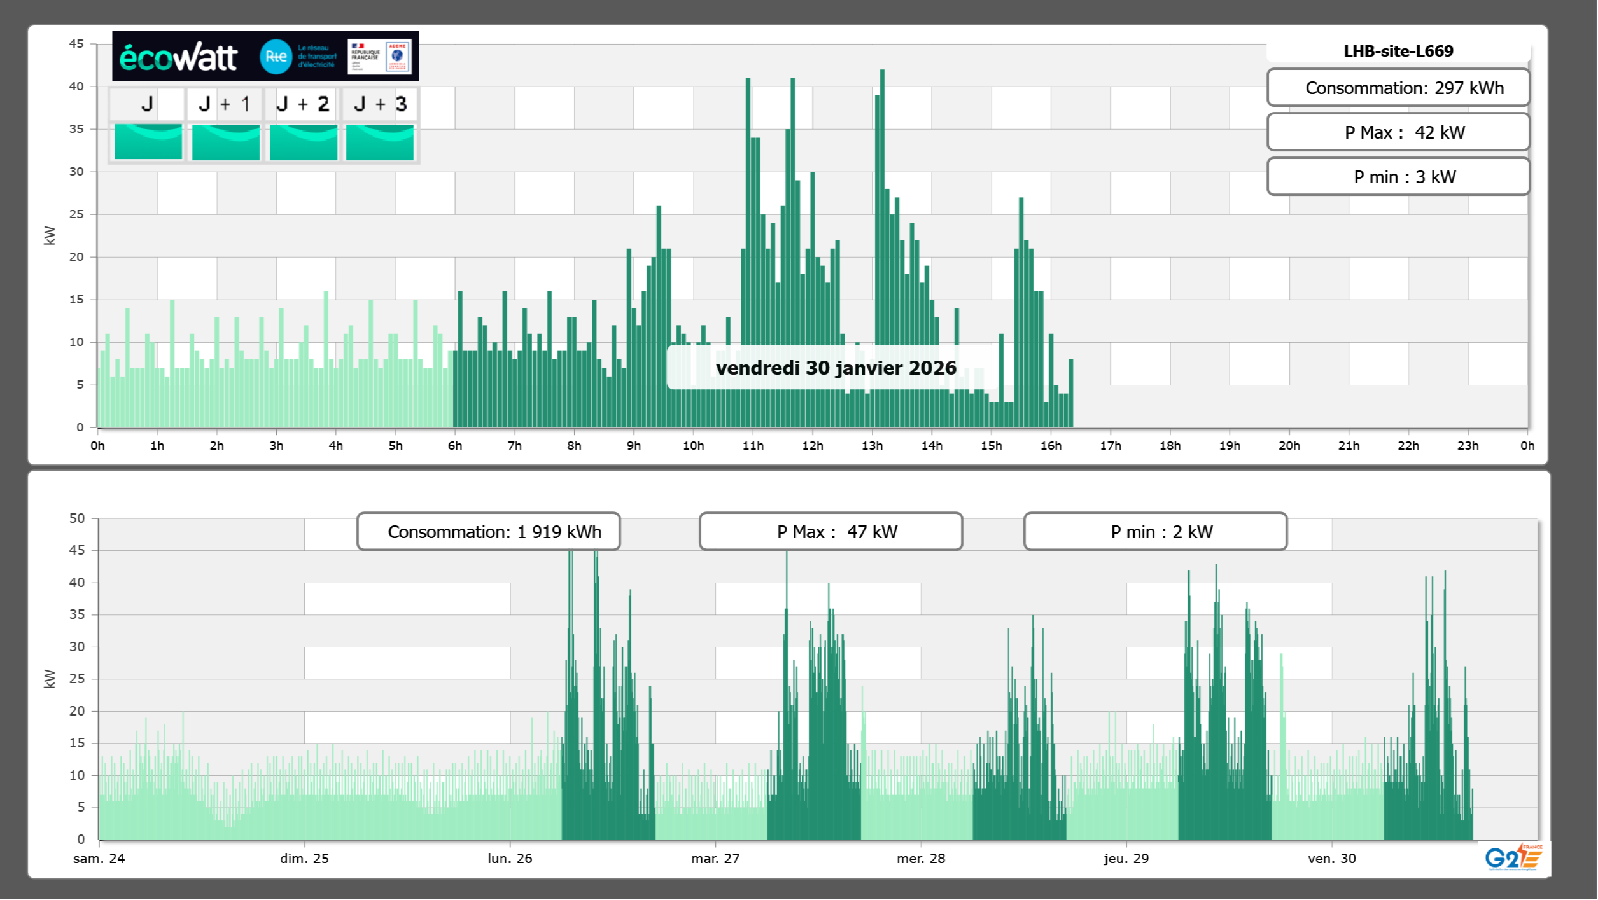Click the green signal icon under J
Screen dimensions: 1598x900
[148, 142]
